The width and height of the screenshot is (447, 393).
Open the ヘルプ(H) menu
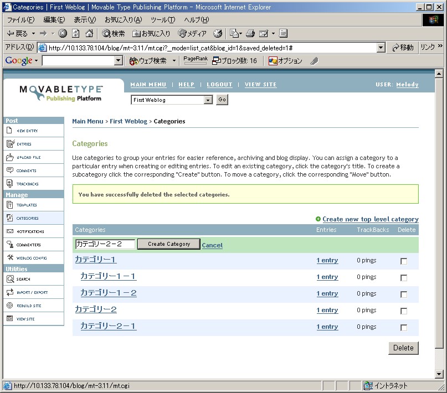point(197,20)
